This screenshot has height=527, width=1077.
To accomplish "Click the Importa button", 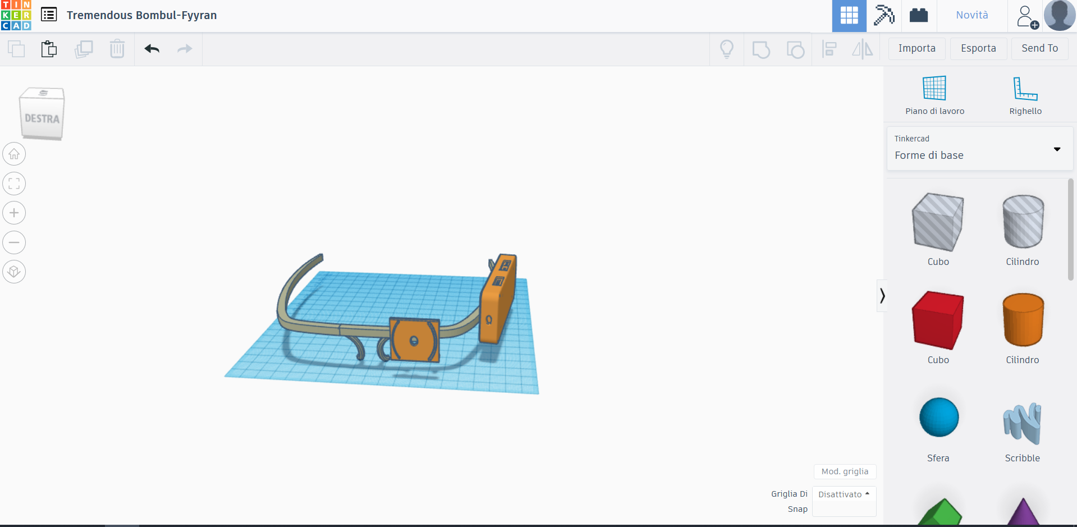I will 917,48.
